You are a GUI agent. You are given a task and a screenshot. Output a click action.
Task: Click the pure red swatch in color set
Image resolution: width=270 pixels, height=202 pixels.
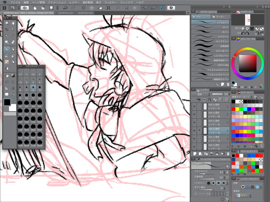234,109
